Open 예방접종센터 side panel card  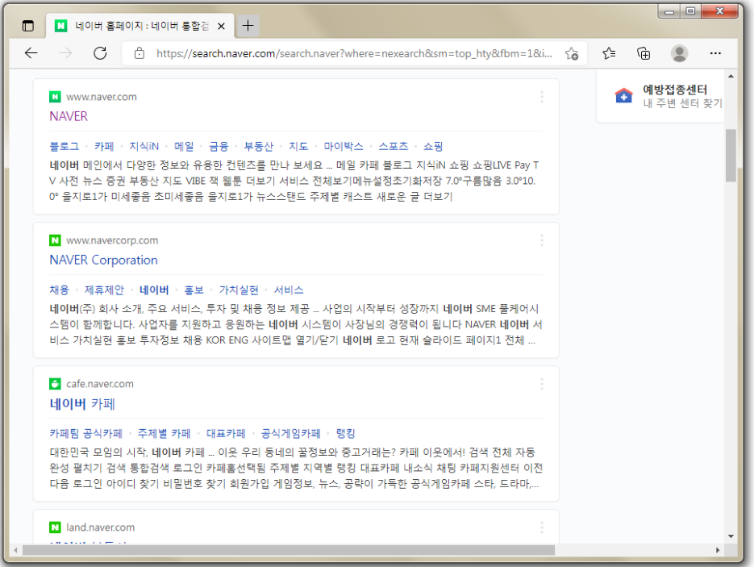660,96
